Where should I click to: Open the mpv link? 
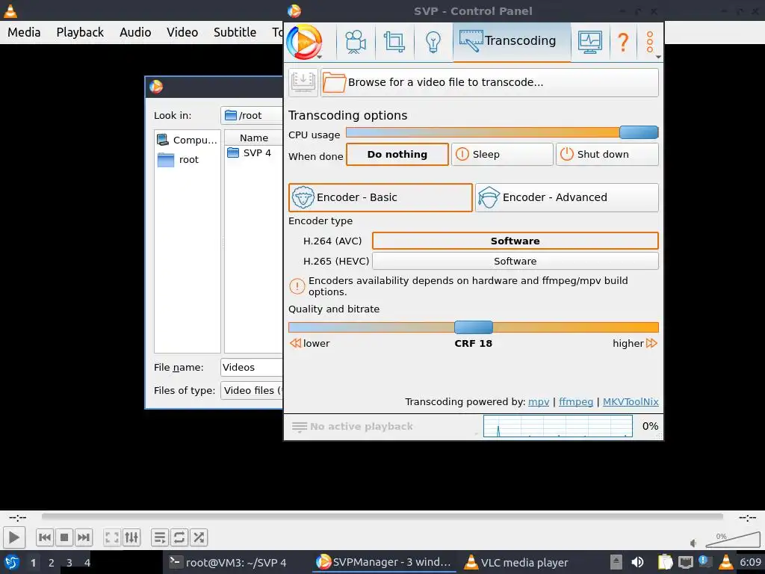(x=539, y=401)
